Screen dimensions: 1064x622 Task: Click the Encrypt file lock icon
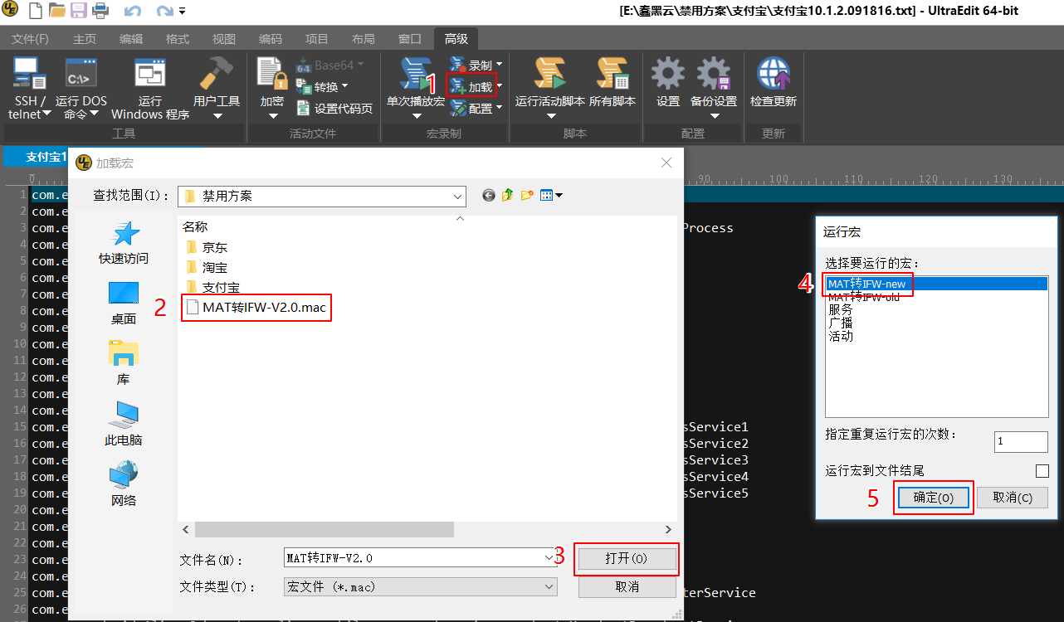(271, 75)
